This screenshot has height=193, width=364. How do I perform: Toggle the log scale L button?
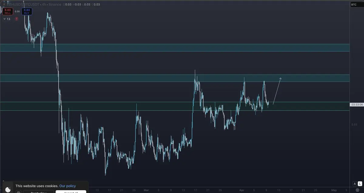click(360, 184)
